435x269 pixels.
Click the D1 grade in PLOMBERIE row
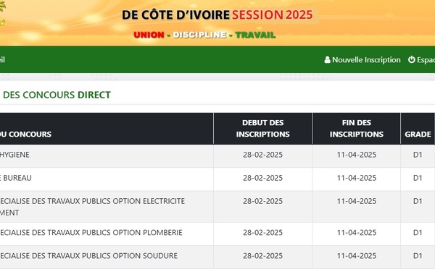[x=418, y=232]
